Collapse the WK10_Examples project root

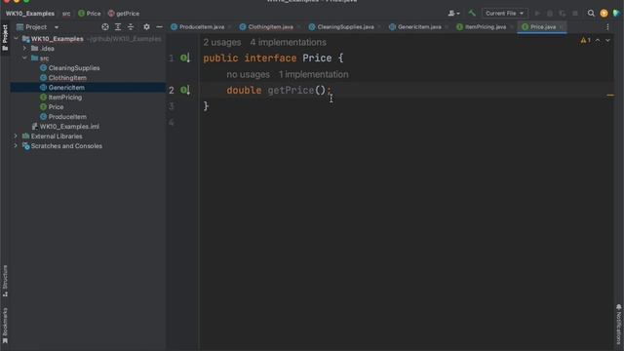click(16, 39)
